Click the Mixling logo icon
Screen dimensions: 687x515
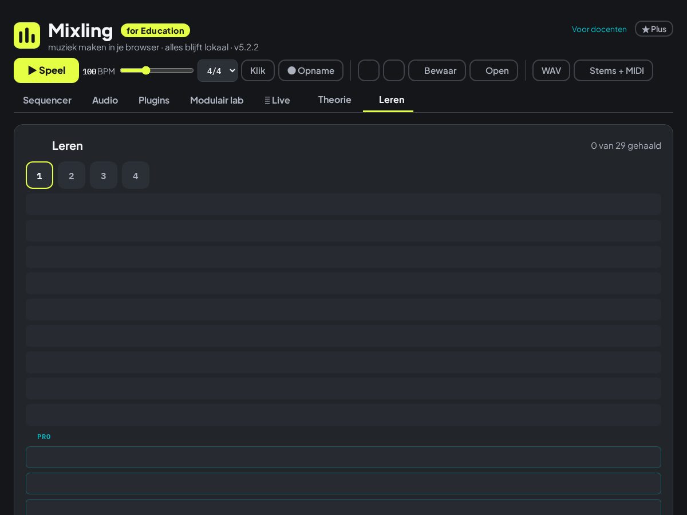[x=27, y=35]
